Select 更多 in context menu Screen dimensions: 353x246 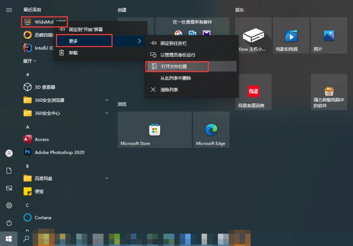pyautogui.click(x=100, y=41)
